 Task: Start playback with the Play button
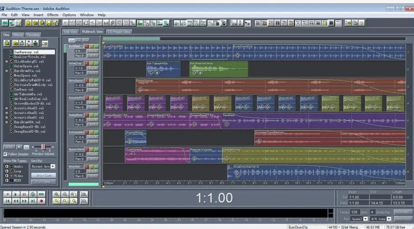pos(16,194)
